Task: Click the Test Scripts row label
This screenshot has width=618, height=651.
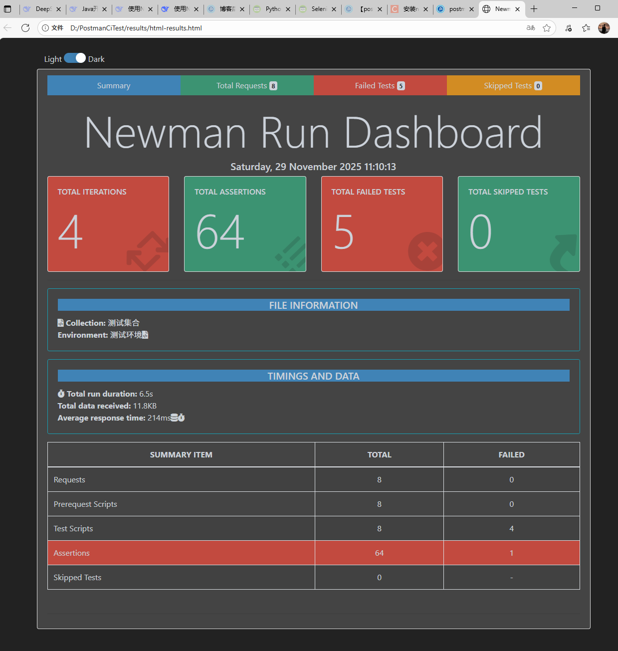Action: pyautogui.click(x=73, y=528)
